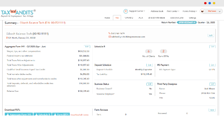Click the blue window control dot

click(x=210, y=3)
